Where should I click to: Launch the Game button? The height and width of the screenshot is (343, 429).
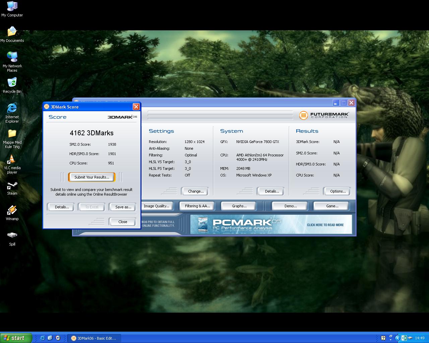click(332, 206)
